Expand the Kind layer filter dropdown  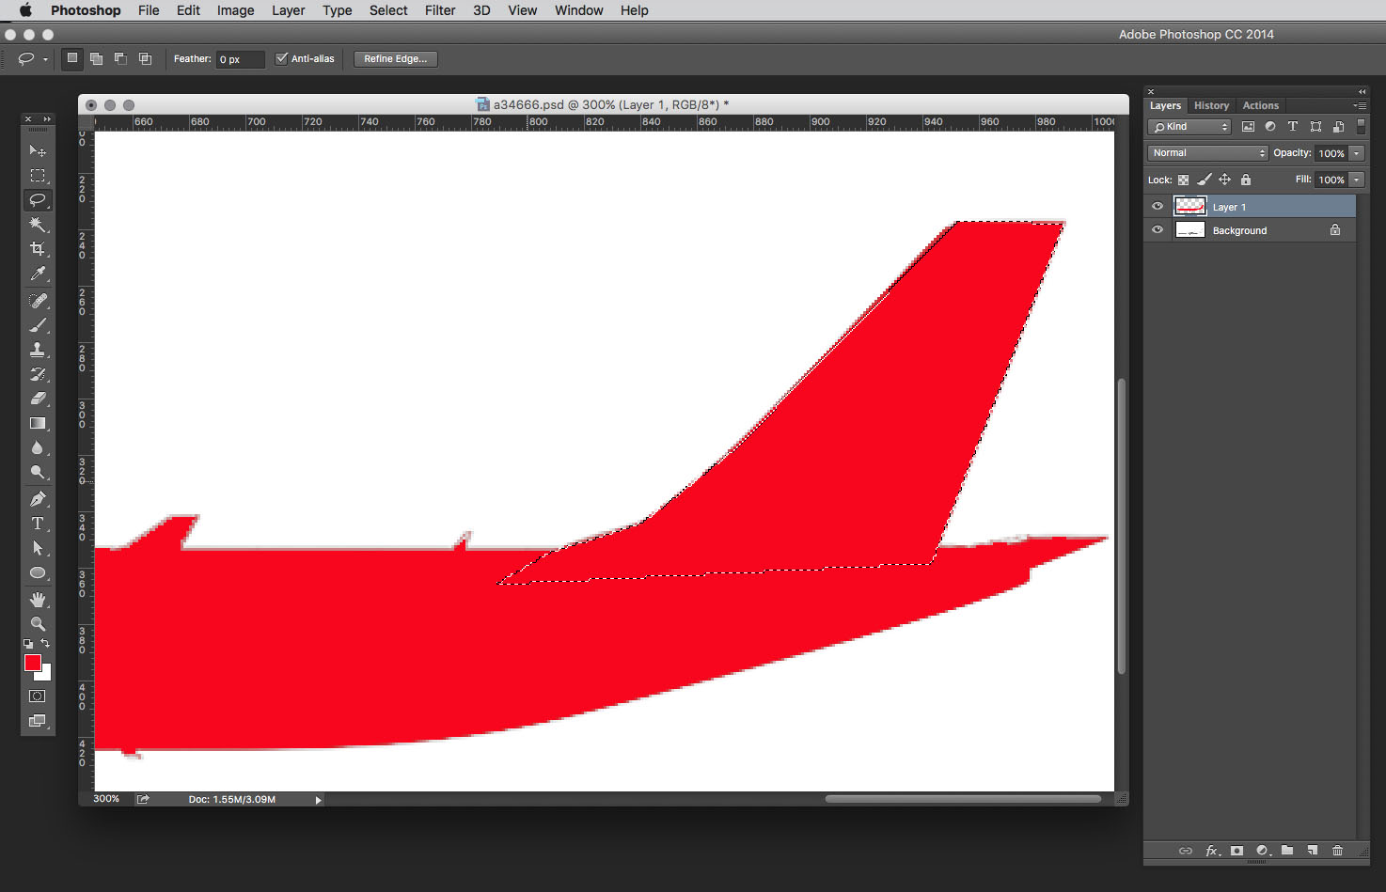(x=1189, y=127)
